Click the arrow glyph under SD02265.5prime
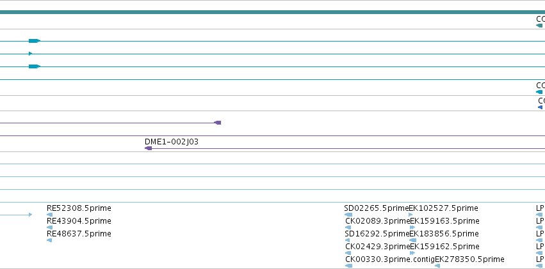 click(x=348, y=215)
